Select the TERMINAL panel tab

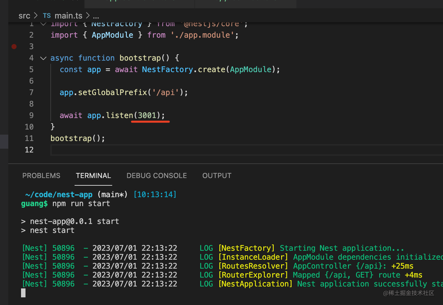point(93,176)
